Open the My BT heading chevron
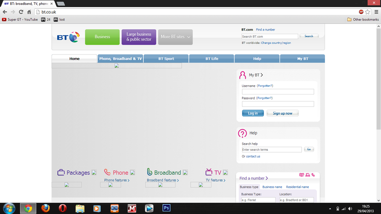Screen dimensions: 381x214 point(262,75)
